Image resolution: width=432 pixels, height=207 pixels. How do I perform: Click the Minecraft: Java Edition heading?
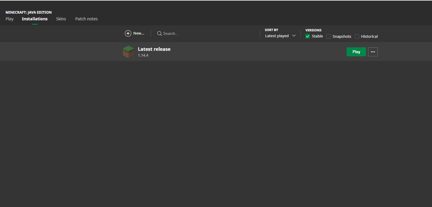[x=28, y=12]
